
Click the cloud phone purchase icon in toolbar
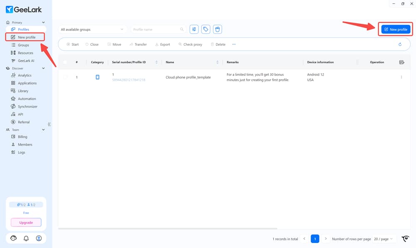217,29
